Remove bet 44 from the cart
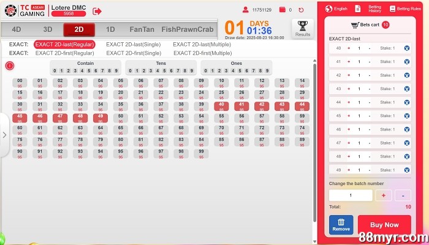Viewport: 429px width, 245px height. (x=407, y=102)
